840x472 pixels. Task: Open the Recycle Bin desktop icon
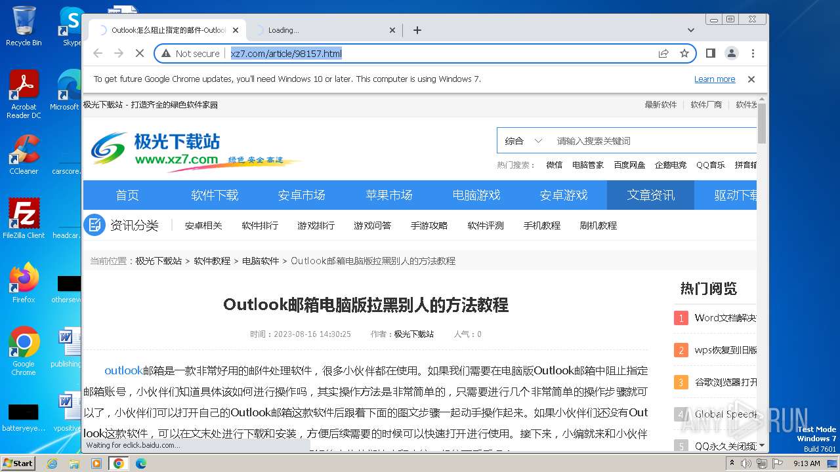[x=24, y=26]
